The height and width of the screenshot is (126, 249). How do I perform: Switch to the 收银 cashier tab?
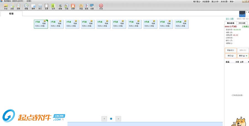point(11,14)
